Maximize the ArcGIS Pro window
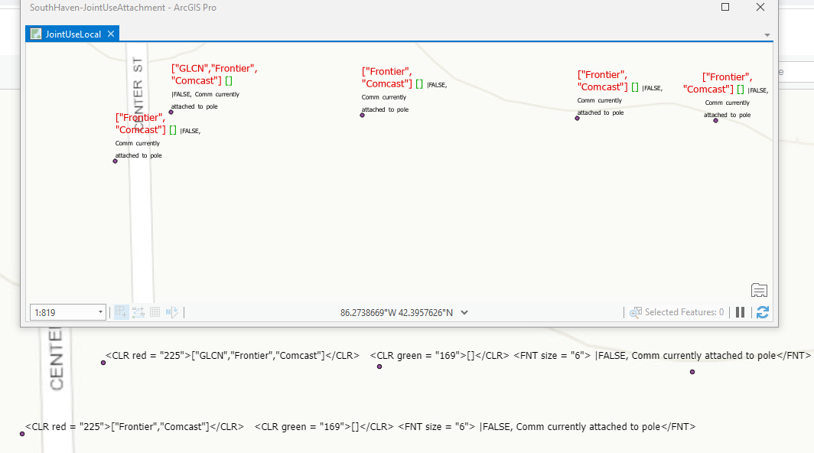Viewport: 814px width, 453px height. point(725,8)
